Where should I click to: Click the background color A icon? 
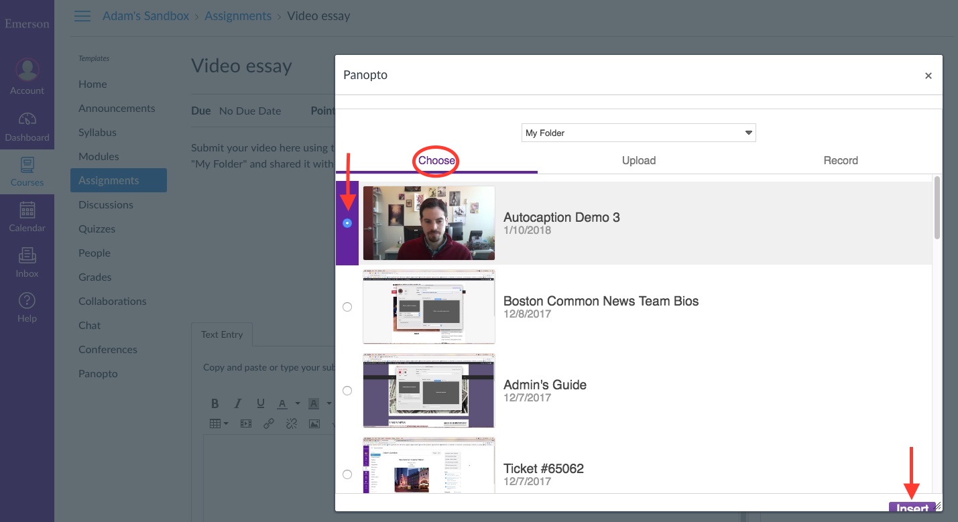click(313, 403)
